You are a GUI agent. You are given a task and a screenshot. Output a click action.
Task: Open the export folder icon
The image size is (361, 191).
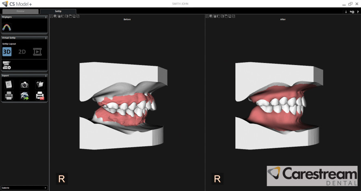[39, 85]
